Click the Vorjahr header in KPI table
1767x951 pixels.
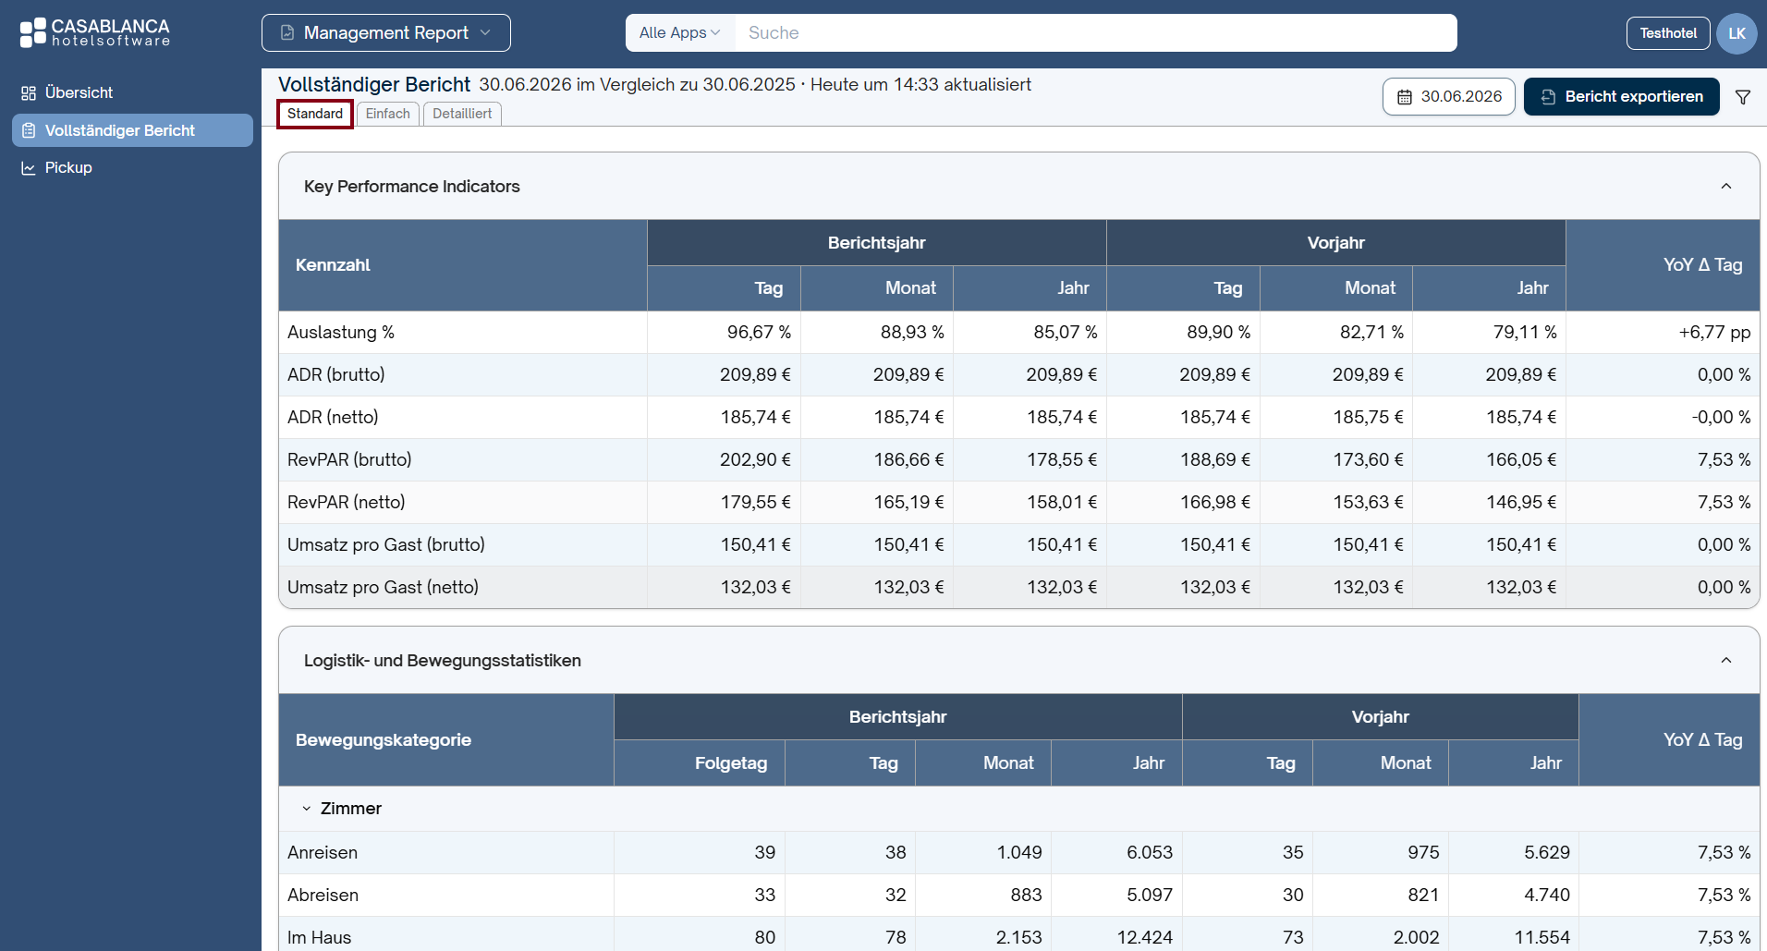(1335, 243)
